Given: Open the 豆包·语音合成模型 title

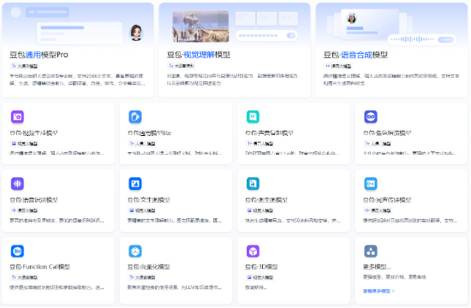Looking at the screenshot, I should point(355,55).
